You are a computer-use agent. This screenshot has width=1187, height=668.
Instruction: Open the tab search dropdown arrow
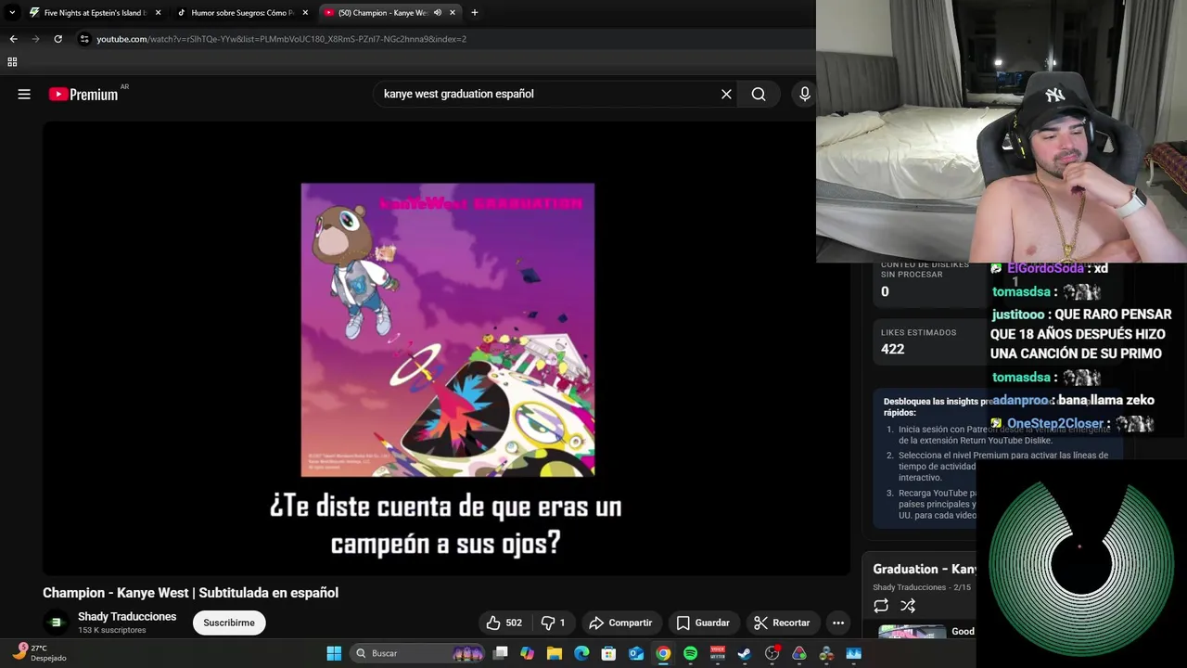tap(11, 13)
